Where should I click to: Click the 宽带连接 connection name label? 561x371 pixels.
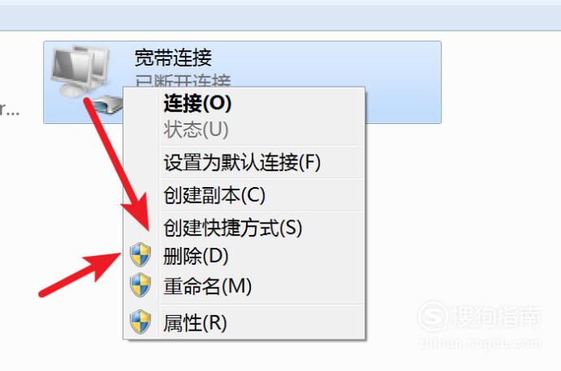(173, 58)
